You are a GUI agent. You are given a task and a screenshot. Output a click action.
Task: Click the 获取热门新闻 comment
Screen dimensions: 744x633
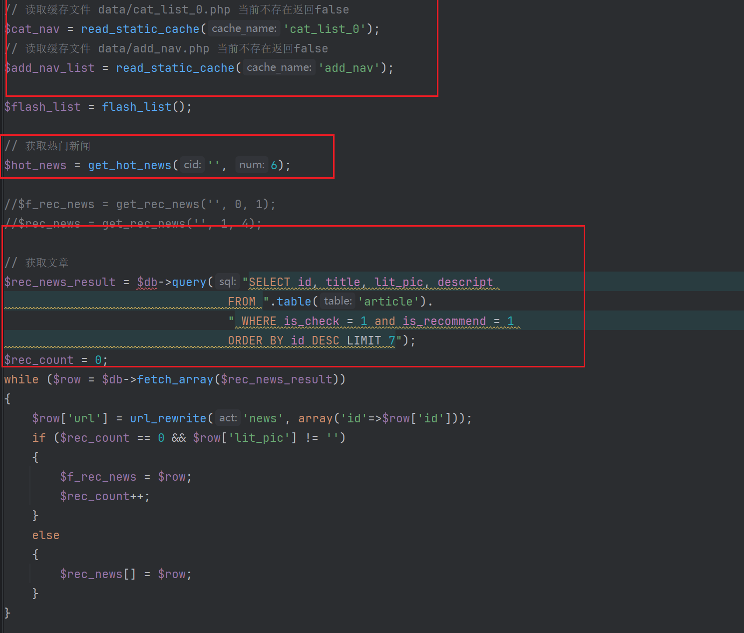47,146
